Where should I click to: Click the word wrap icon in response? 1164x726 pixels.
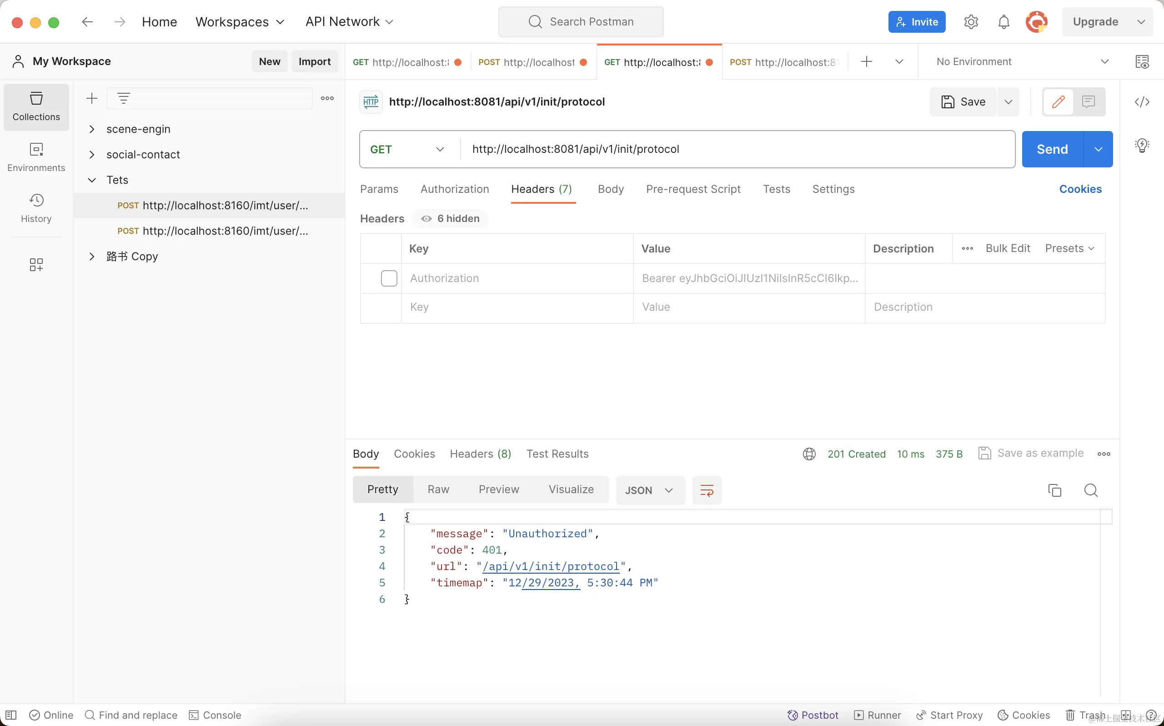click(706, 490)
